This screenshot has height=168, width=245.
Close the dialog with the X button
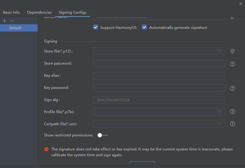241,4
